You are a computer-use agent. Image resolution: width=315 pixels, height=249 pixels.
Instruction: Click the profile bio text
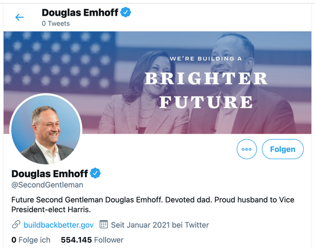pos(153,205)
